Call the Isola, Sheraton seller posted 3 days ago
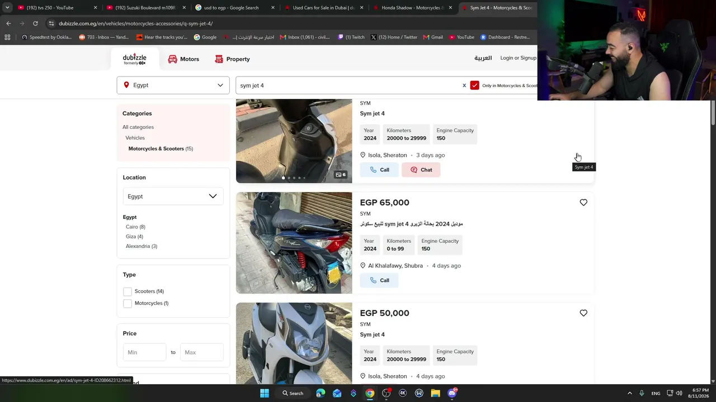716x402 pixels. [379, 170]
